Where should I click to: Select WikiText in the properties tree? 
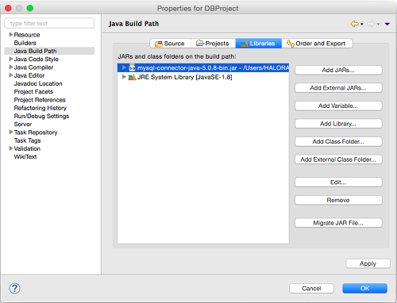[x=25, y=157]
